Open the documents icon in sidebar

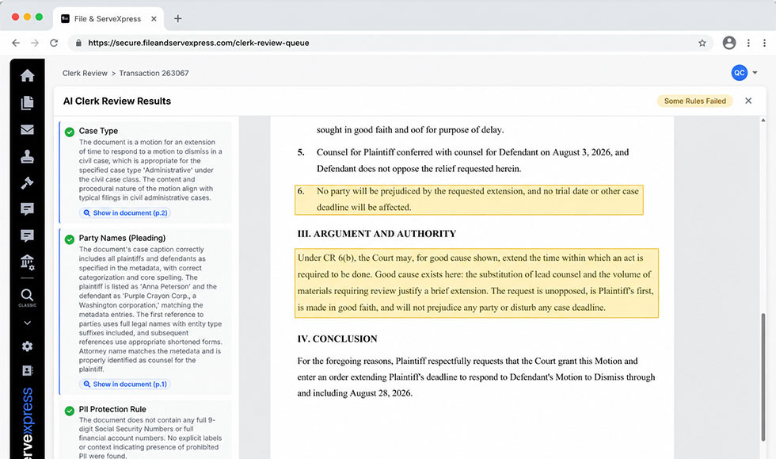point(27,102)
